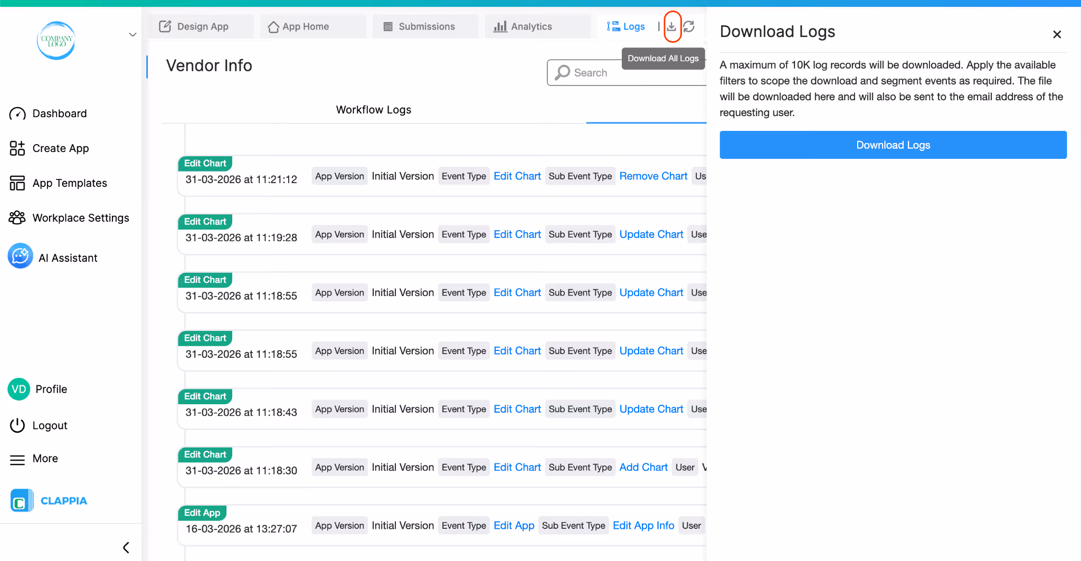Screen dimensions: 1081x561
Task: Click Edit Chart event type in 11:21:12 row
Action: (517, 176)
